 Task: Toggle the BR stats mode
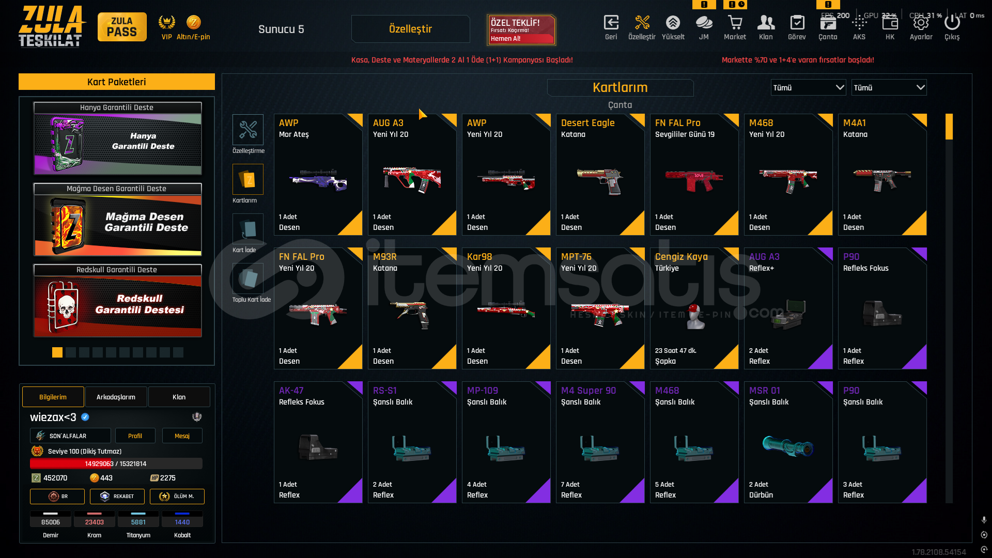click(x=57, y=497)
